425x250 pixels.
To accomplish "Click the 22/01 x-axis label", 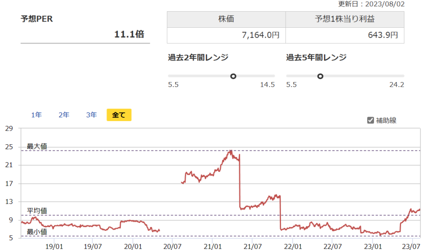I will click(x=293, y=247).
